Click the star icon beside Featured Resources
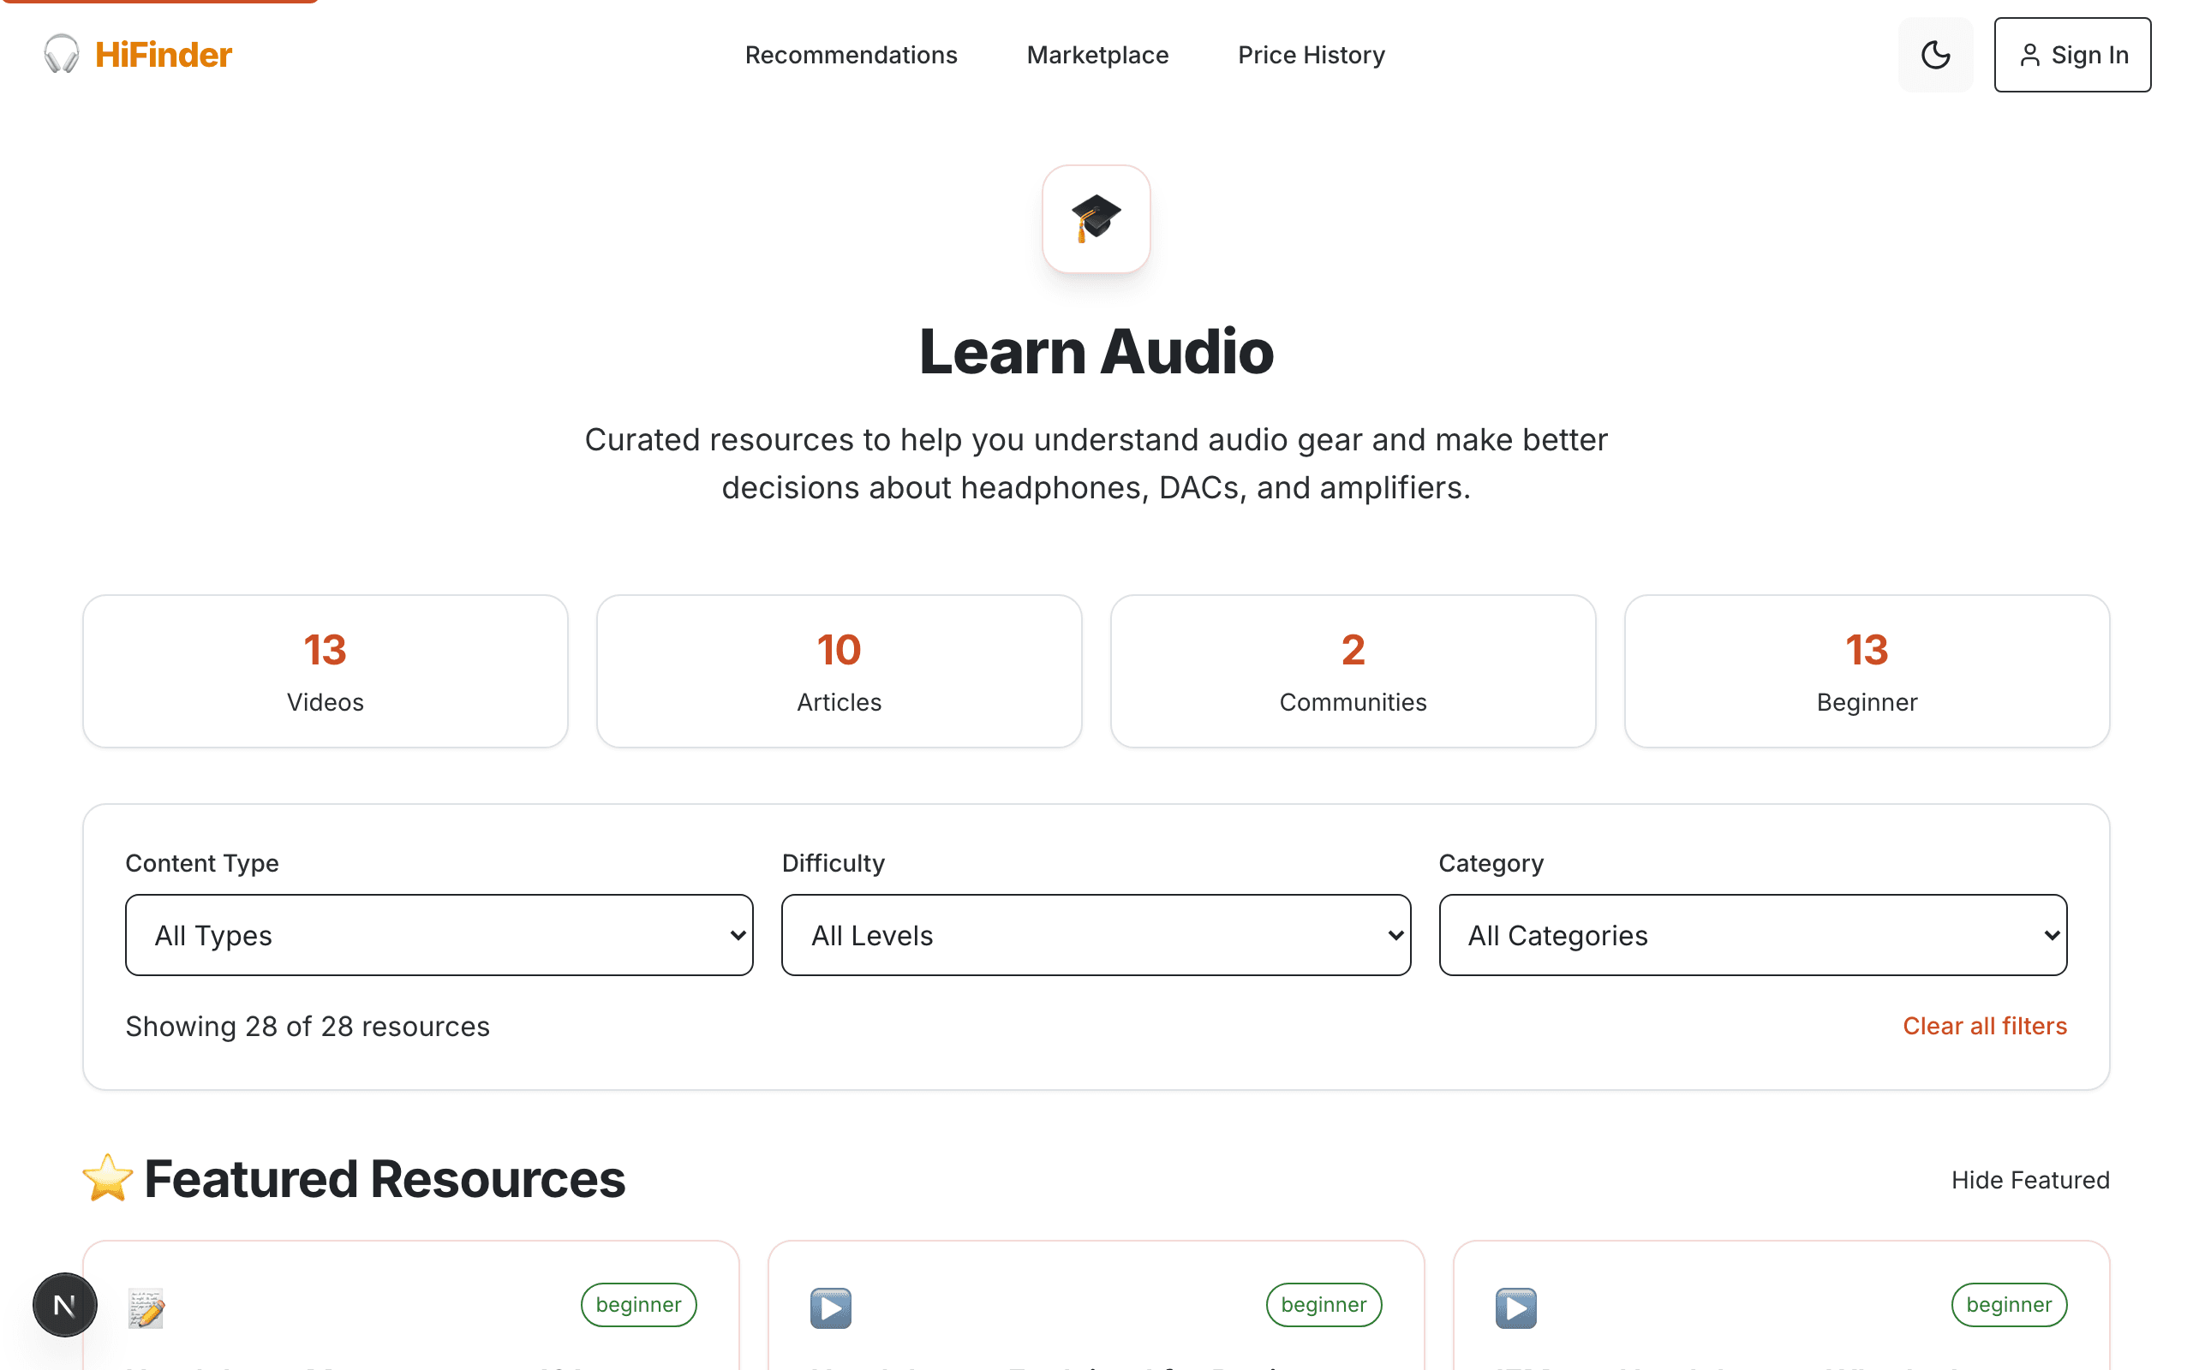2193x1370 pixels. coord(107,1178)
